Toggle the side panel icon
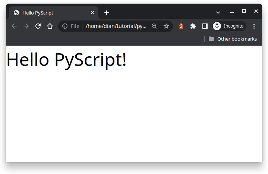 pos(205,26)
